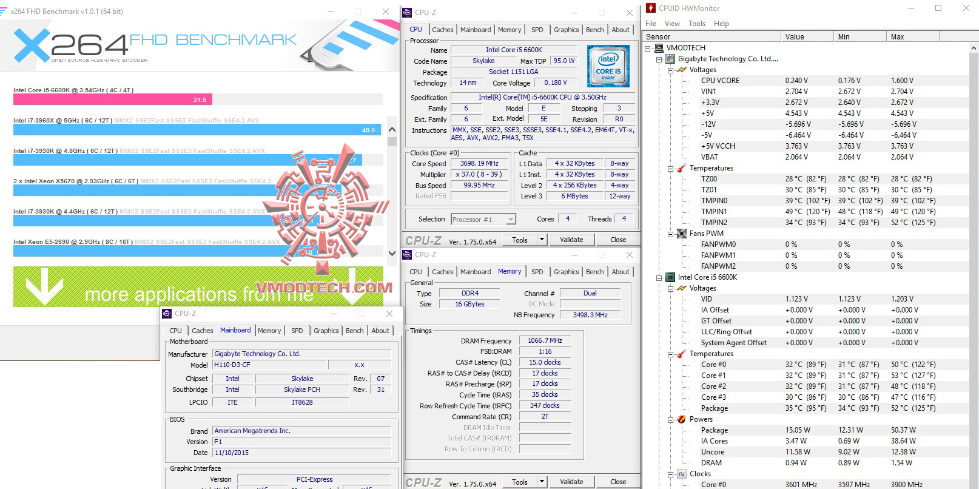Image resolution: width=979 pixels, height=489 pixels.
Task: Click the green 'more applications from me' banner
Action: 198,286
